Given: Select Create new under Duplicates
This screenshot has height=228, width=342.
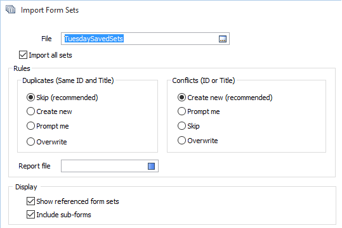Looking at the screenshot, I should [x=30, y=111].
